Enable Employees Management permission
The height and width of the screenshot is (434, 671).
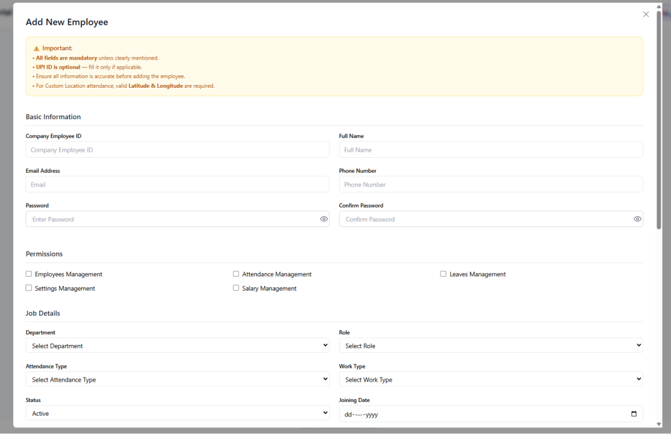pyautogui.click(x=29, y=274)
